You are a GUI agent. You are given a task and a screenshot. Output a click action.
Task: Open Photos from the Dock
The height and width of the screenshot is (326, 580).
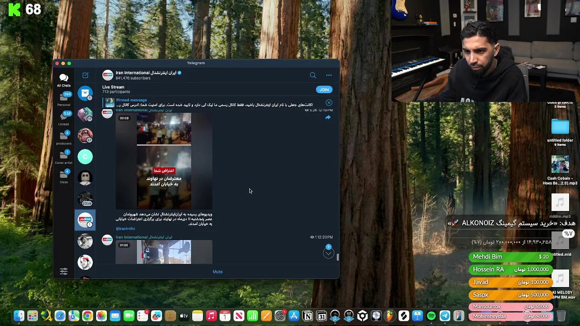101,316
